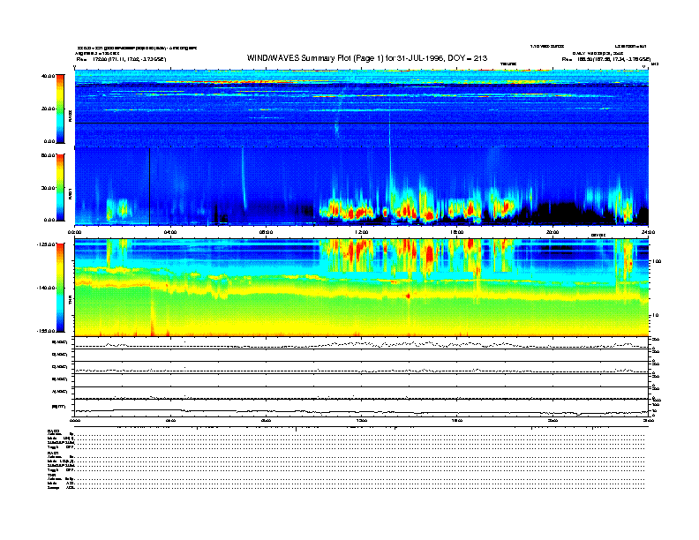
Task: Click the 60.00 label on RAD1 color scale
Action: point(48,155)
